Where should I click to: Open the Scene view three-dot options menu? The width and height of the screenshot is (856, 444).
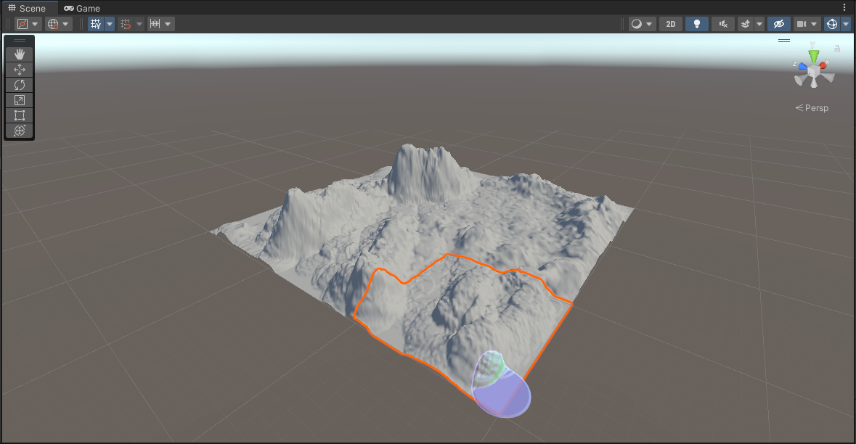click(844, 8)
